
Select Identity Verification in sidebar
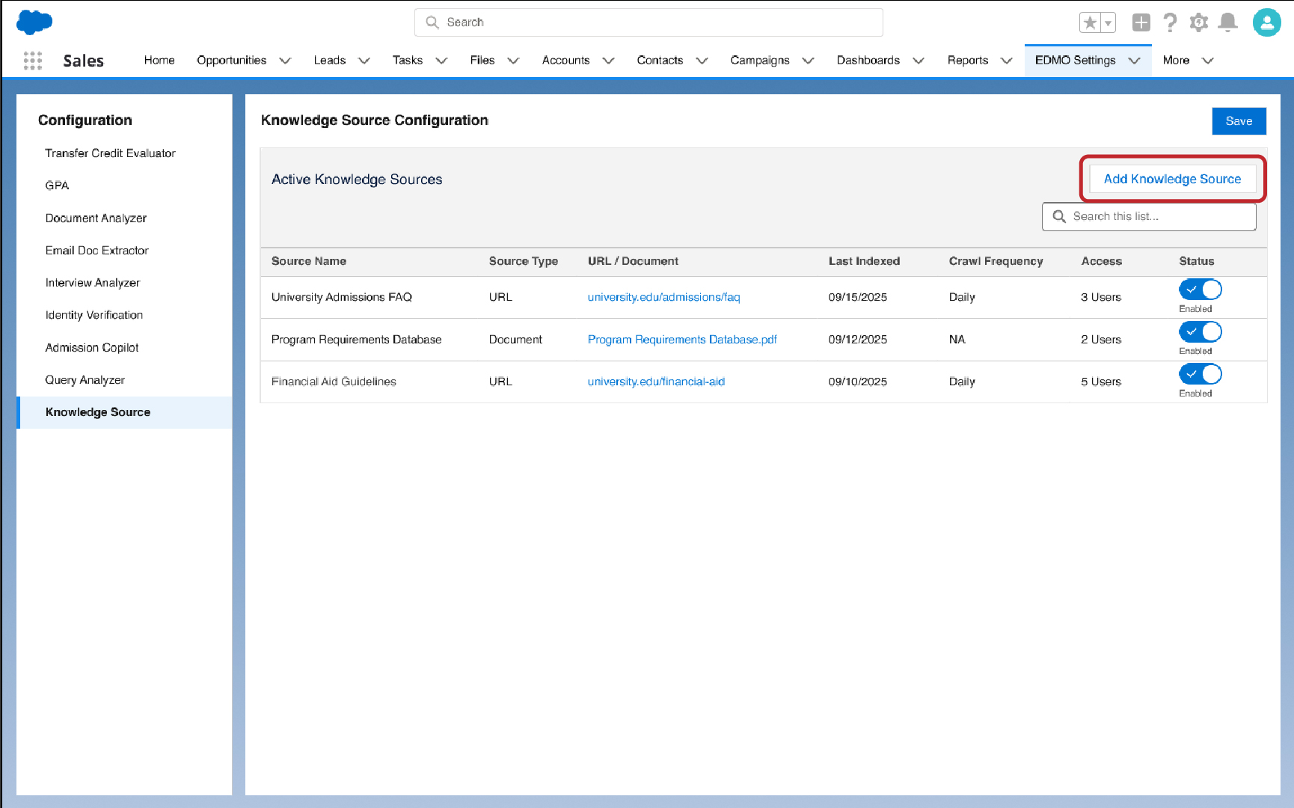coord(93,315)
